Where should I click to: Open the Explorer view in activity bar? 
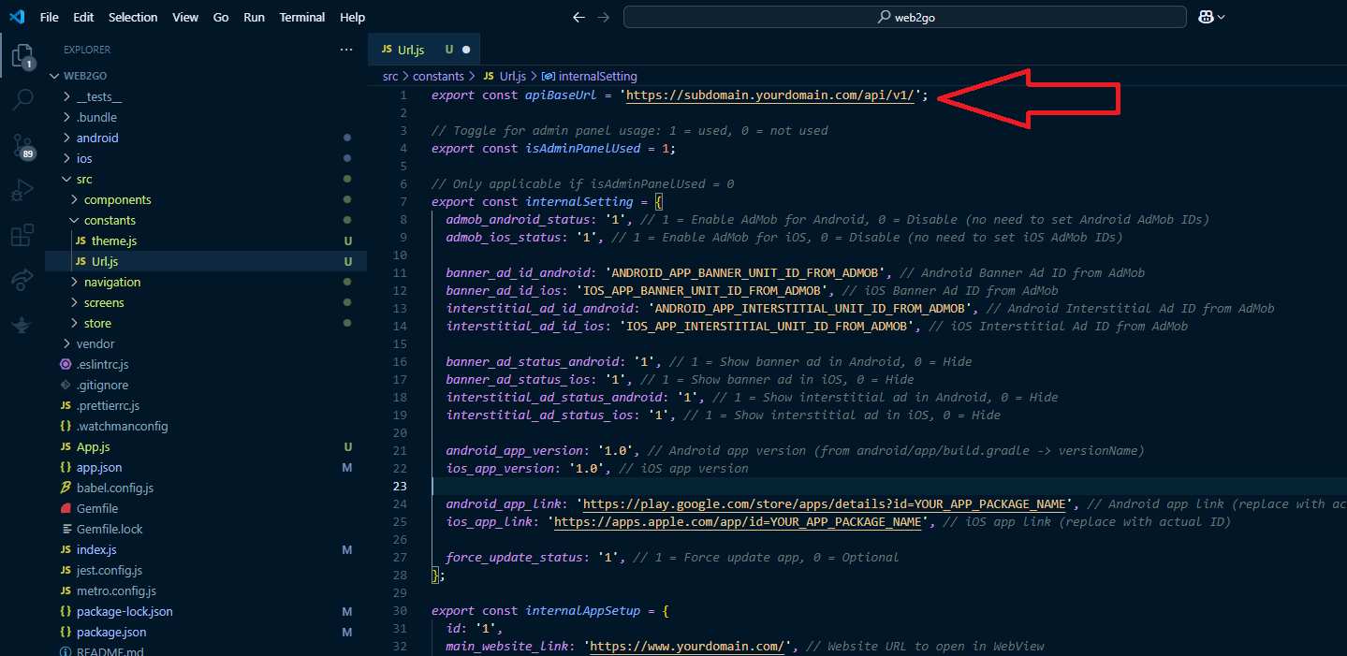coord(22,56)
